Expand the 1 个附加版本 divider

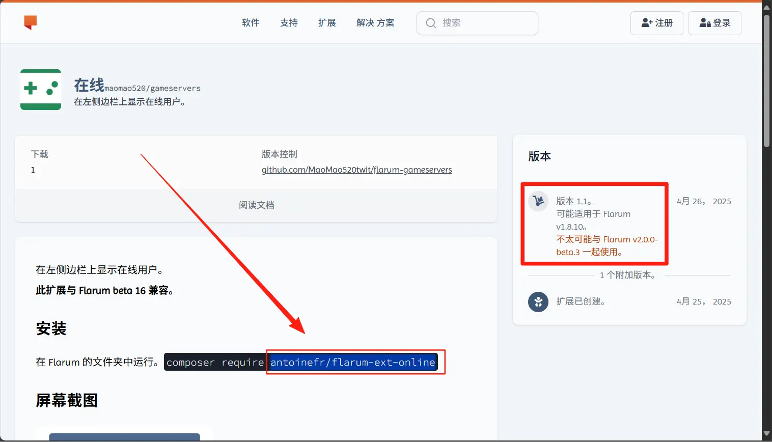629,275
